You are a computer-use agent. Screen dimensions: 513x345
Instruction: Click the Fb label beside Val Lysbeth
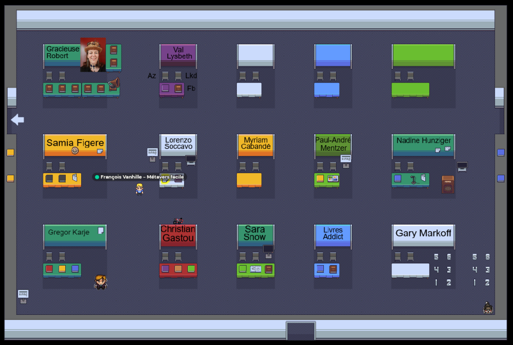coord(191,88)
